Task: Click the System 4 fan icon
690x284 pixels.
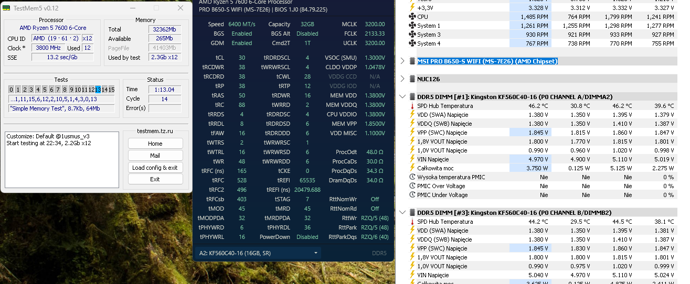Action: pos(412,43)
